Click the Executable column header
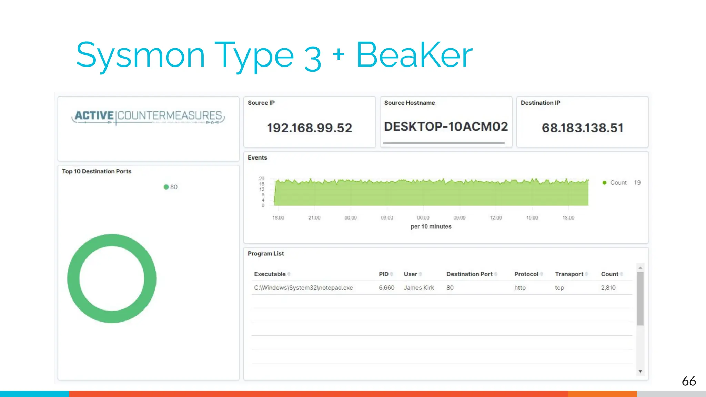Screen dimensions: 706x397 (x=270, y=274)
